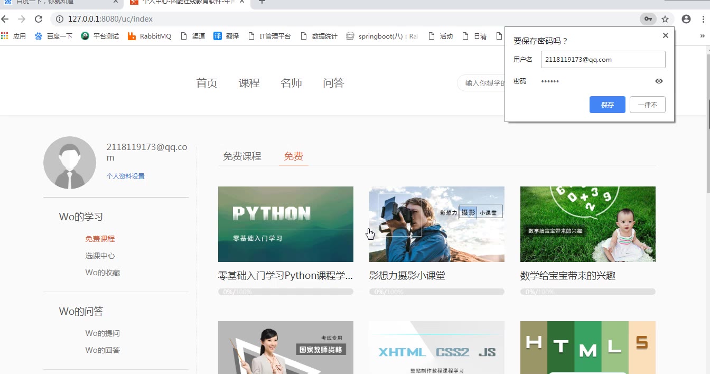Screen dimensions: 710x374
Task: Reload the page with the refresh icon
Action: pyautogui.click(x=39, y=19)
